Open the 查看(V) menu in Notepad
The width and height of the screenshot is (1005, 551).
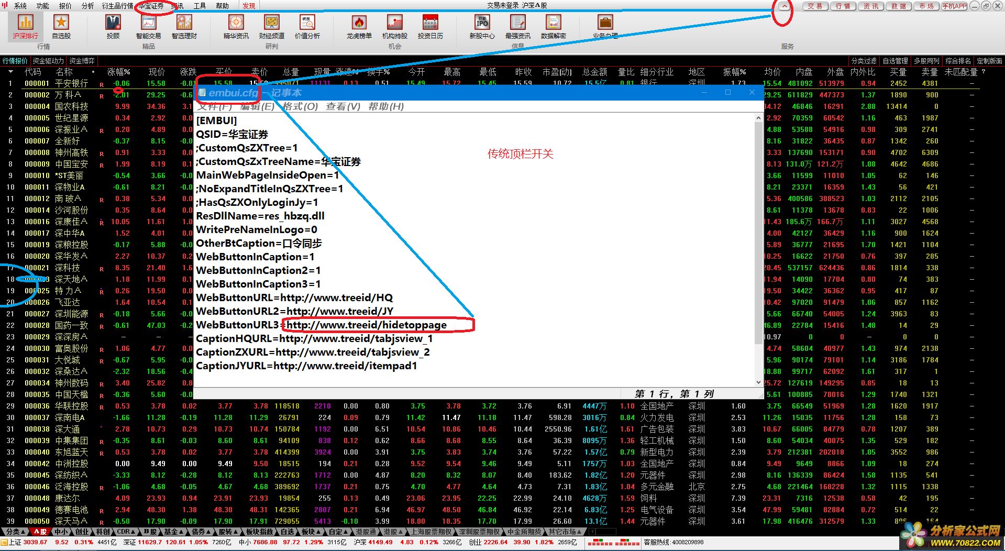coord(343,106)
